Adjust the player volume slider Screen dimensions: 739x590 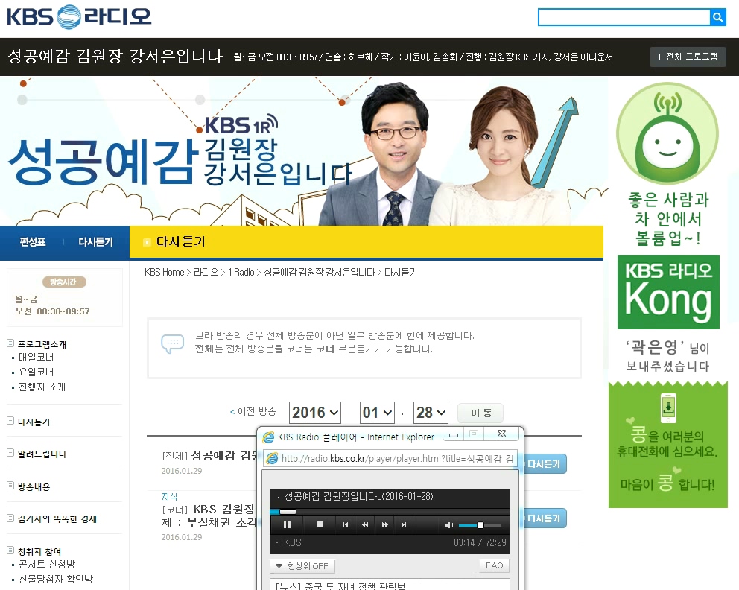[x=480, y=525]
